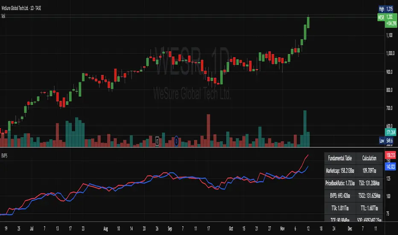The height and width of the screenshot is (235, 398).
Task: Click the 800.0 price axis label
Action: [x=389, y=90]
